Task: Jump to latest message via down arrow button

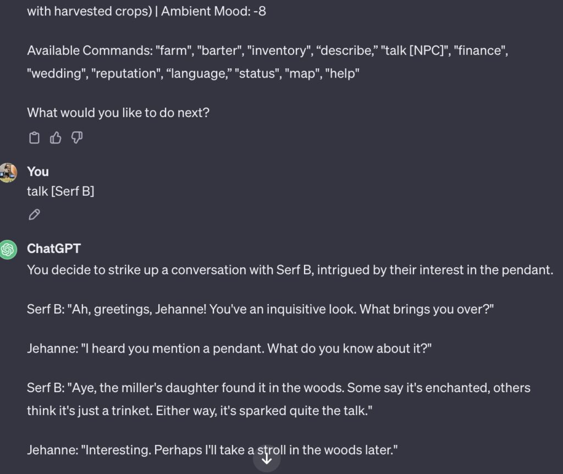Action: pyautogui.click(x=267, y=459)
